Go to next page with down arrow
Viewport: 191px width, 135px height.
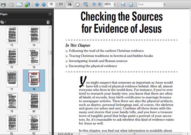44,4
